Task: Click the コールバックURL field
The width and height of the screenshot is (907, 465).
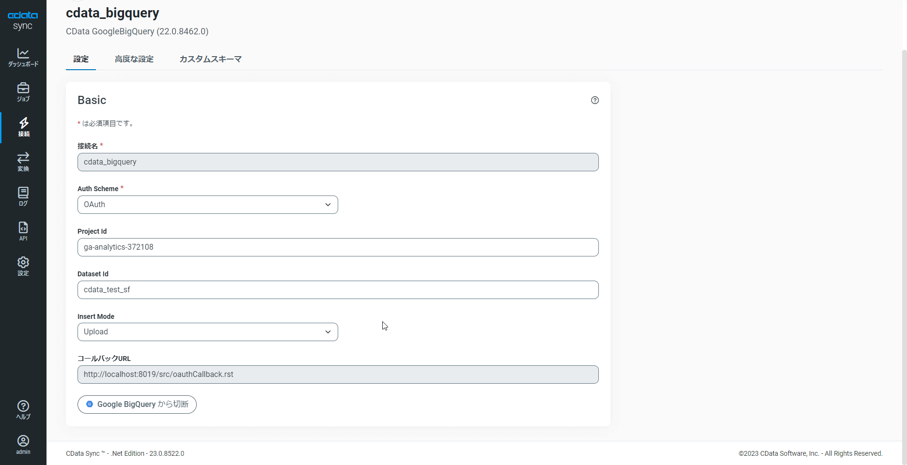Action: click(x=338, y=375)
